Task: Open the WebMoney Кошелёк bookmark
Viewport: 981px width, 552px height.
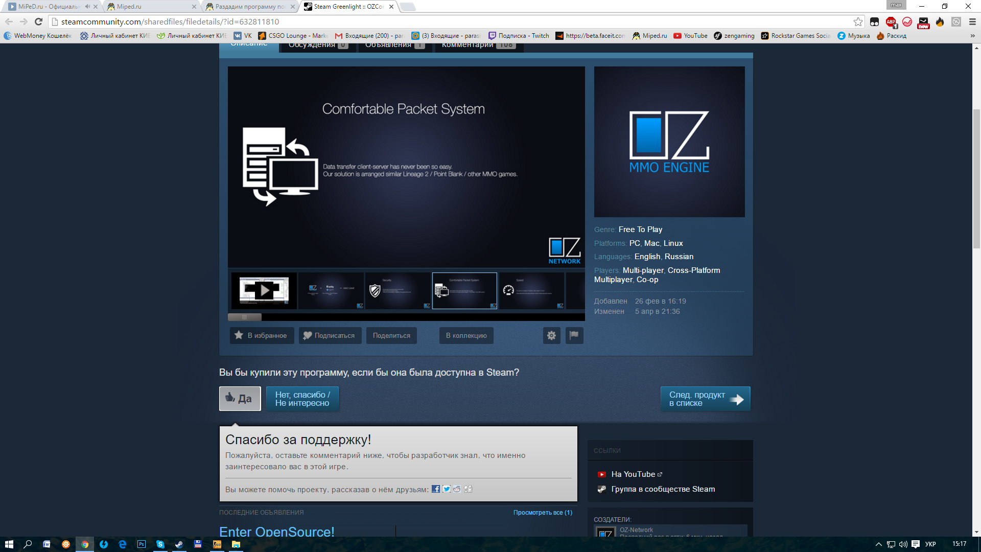Action: 38,36
